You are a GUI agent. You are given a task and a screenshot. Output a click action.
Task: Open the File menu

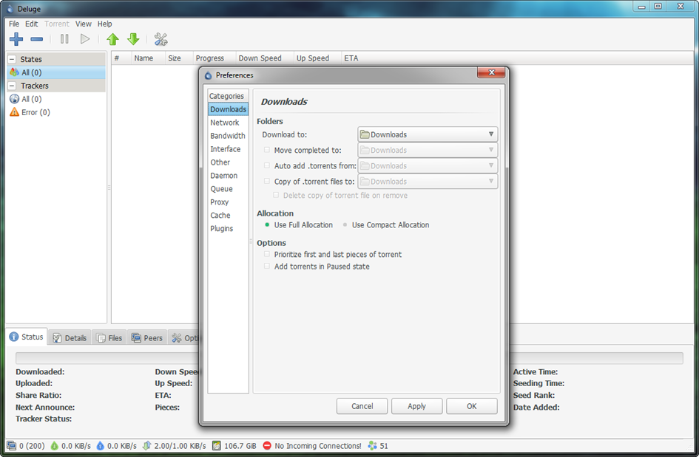pyautogui.click(x=14, y=24)
